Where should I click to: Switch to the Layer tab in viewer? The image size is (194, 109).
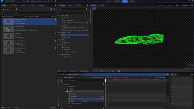click(102, 5)
